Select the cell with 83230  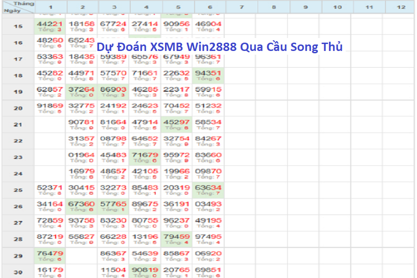coord(113,223)
